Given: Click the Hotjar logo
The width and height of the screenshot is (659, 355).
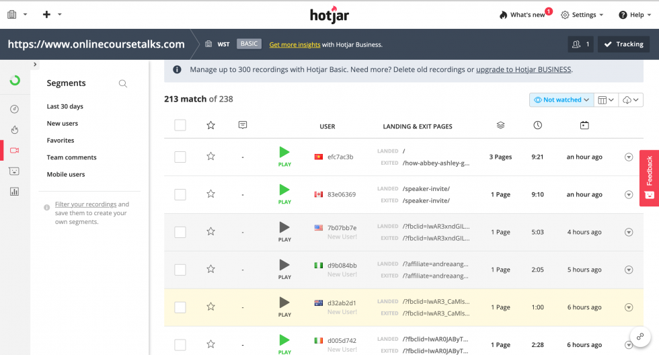Looking at the screenshot, I should coord(329,15).
